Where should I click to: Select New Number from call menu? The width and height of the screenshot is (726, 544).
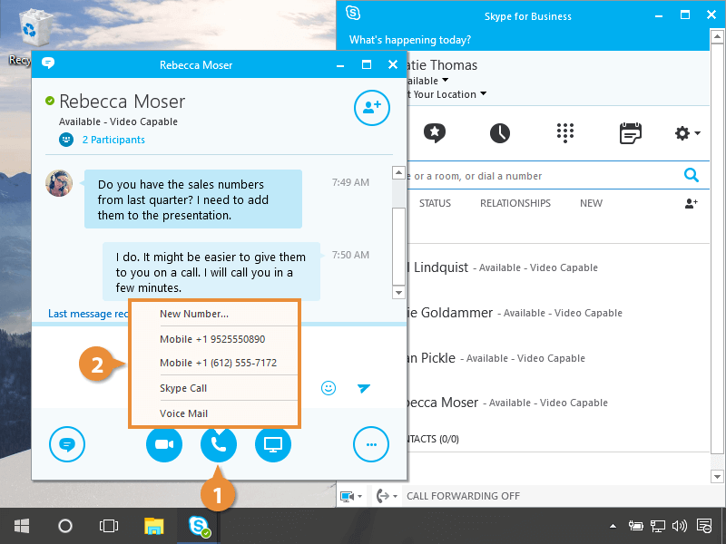[x=194, y=314]
